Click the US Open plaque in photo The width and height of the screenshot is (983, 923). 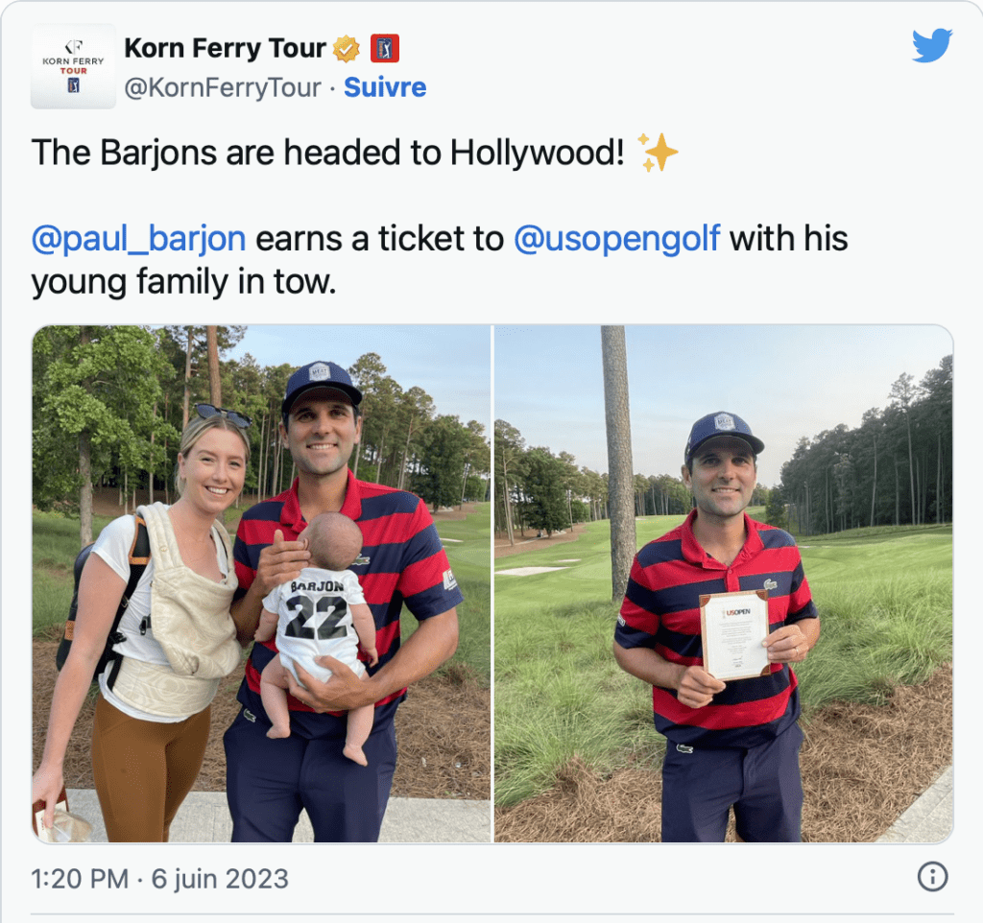(x=734, y=634)
